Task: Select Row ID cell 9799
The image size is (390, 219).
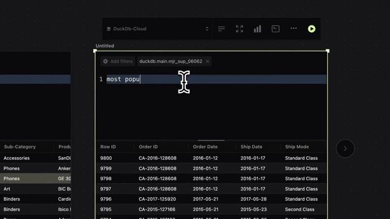Action: tap(105, 169)
